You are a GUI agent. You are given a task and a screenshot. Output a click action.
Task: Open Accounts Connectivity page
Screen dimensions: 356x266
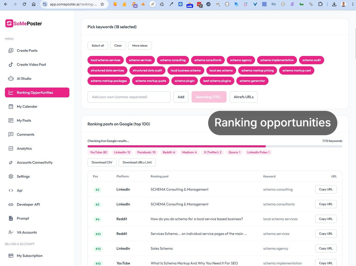[35, 162]
